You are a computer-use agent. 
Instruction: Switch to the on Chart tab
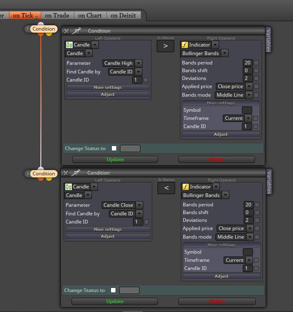click(90, 15)
